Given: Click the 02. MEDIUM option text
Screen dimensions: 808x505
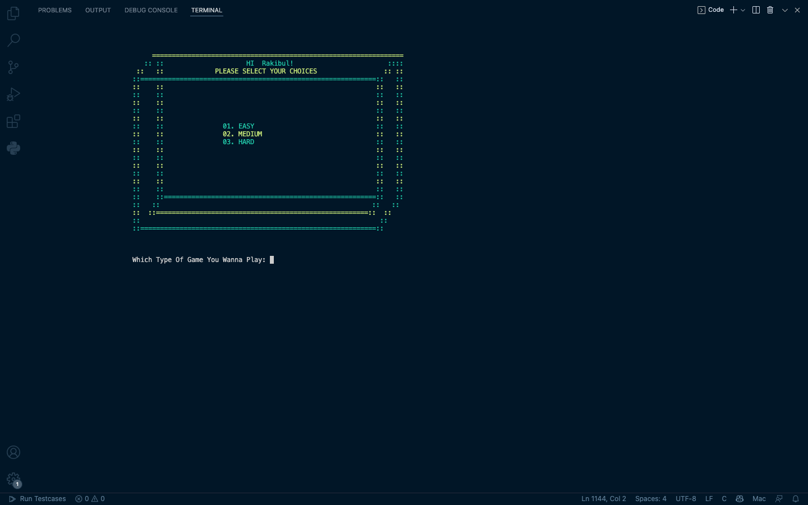Looking at the screenshot, I should tap(242, 134).
